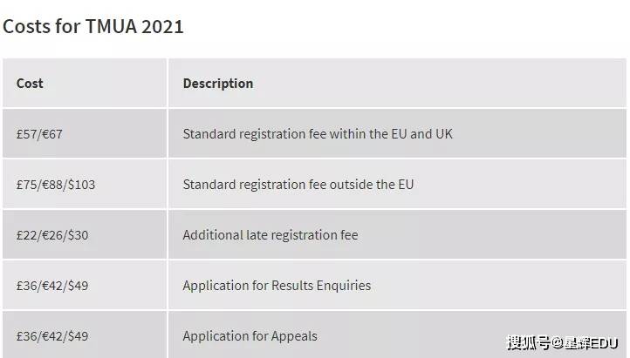Click the word TMUA in the heading
This screenshot has height=358, width=630.
[x=112, y=26]
